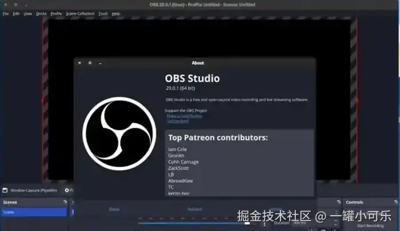Select the Scene item in Scenes list
Viewport: 400px width, 231px height.
34,212
